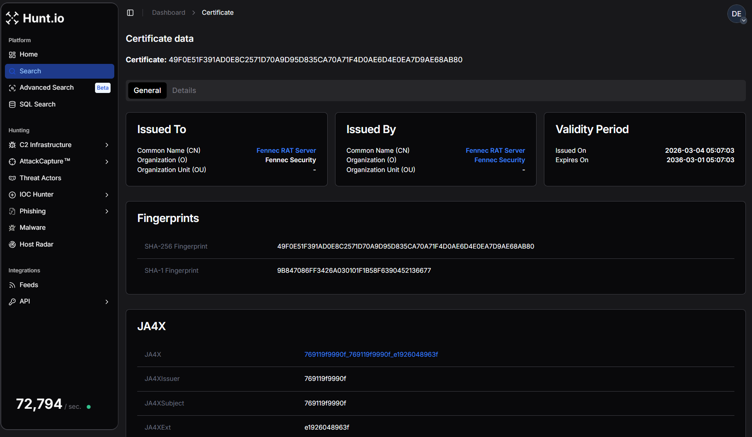Select the General tab
The height and width of the screenshot is (437, 752).
pyautogui.click(x=147, y=91)
